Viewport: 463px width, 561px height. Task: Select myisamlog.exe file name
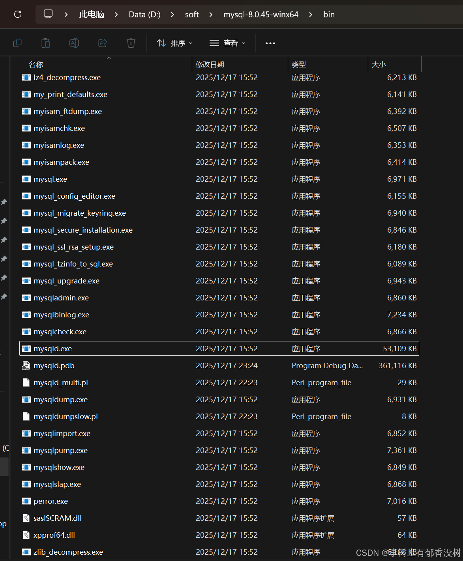pos(59,145)
